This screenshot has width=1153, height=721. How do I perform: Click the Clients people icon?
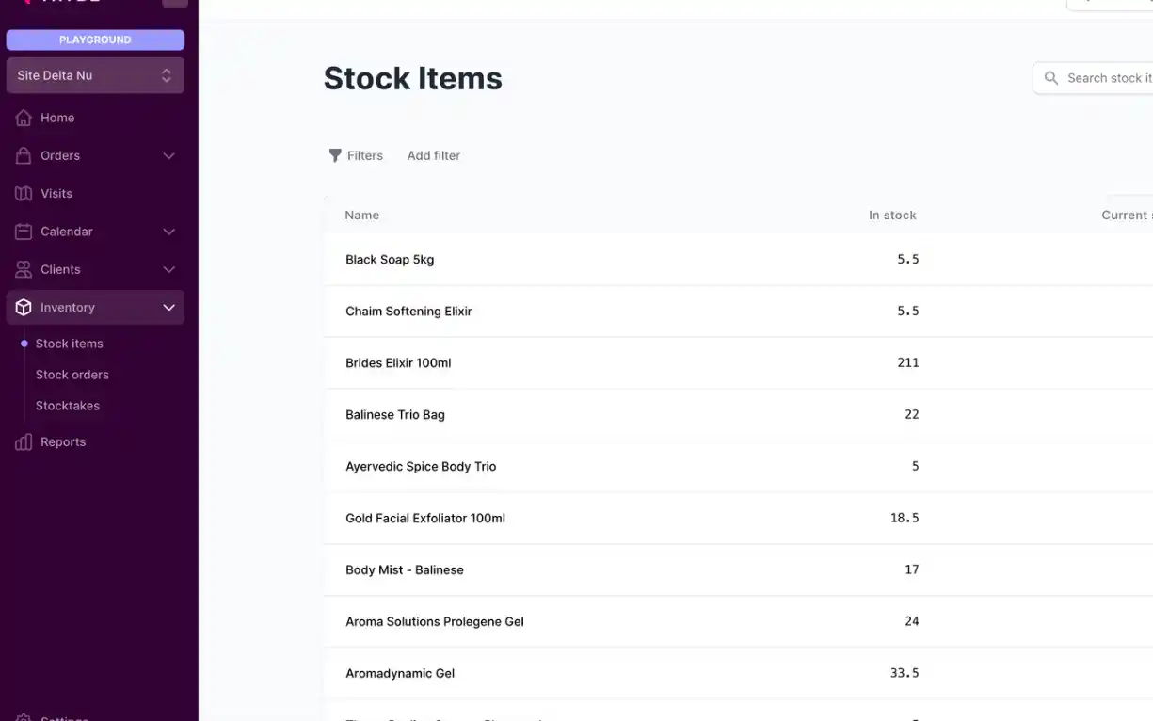[24, 269]
